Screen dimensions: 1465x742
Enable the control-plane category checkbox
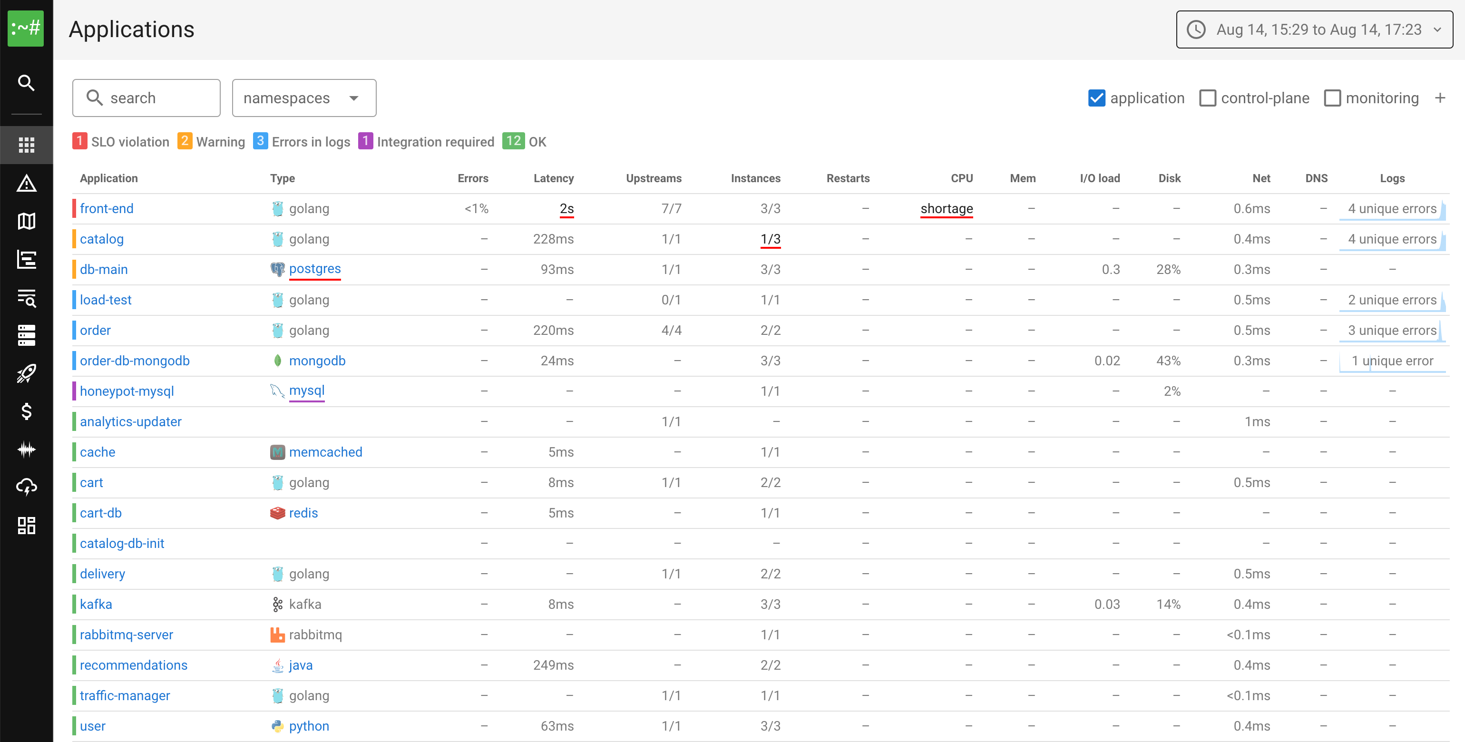(1208, 98)
